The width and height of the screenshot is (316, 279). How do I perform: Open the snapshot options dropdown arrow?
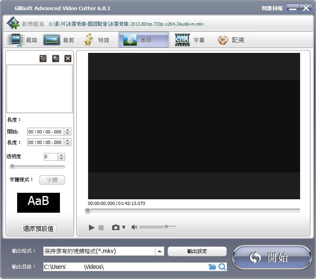pos(124,227)
